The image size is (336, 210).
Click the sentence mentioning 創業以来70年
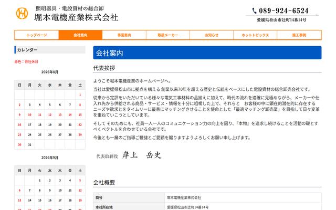[x=202, y=89]
